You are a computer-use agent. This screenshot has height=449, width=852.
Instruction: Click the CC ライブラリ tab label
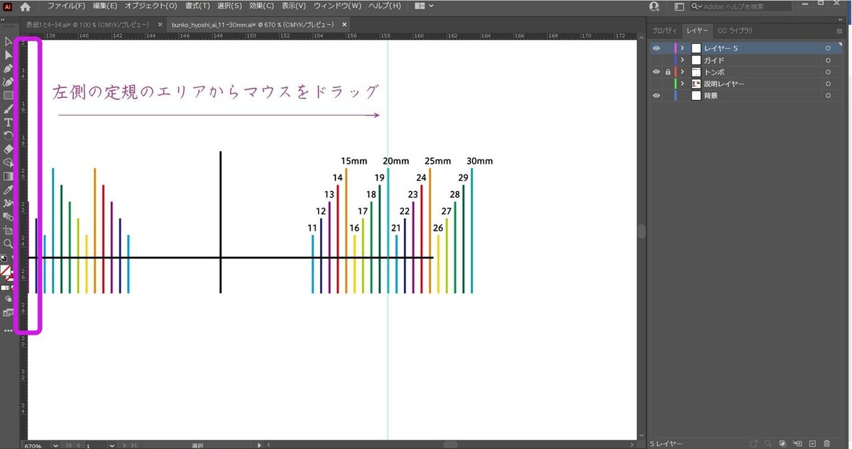point(735,31)
